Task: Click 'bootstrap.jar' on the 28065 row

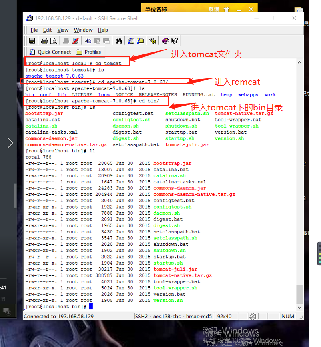Action: pos(173,164)
